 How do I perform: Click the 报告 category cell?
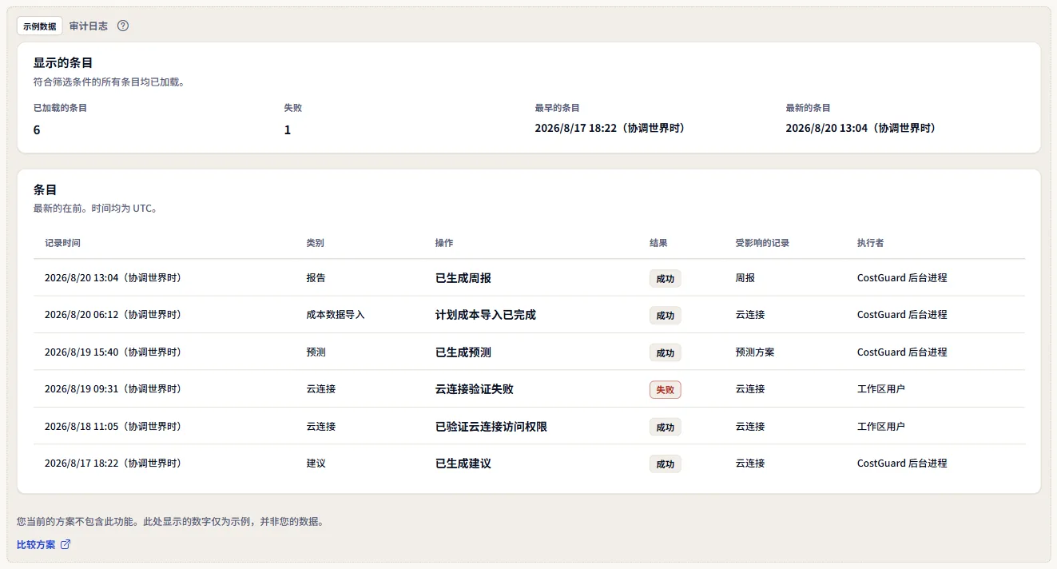[316, 278]
